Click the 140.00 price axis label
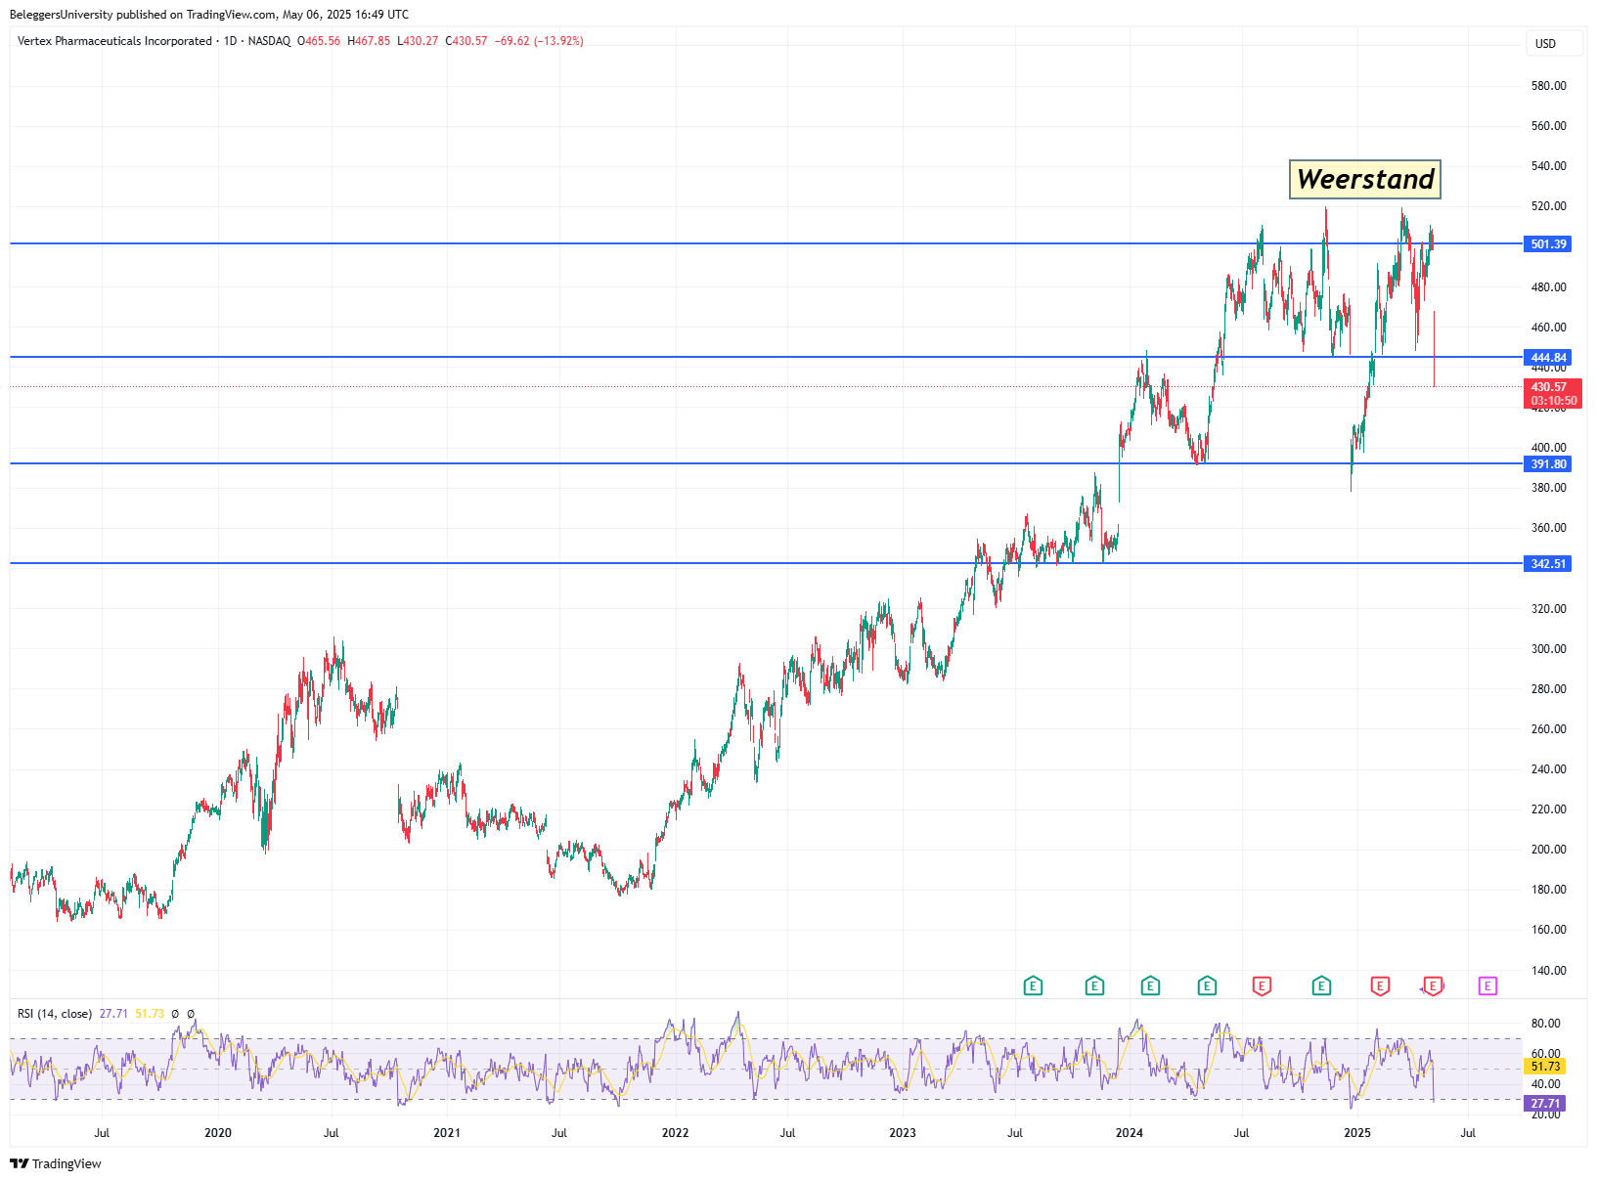The height and width of the screenshot is (1181, 1597). pyautogui.click(x=1549, y=971)
